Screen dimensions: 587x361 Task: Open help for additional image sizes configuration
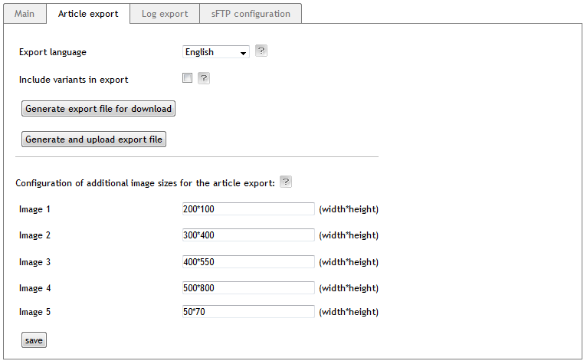pos(286,182)
